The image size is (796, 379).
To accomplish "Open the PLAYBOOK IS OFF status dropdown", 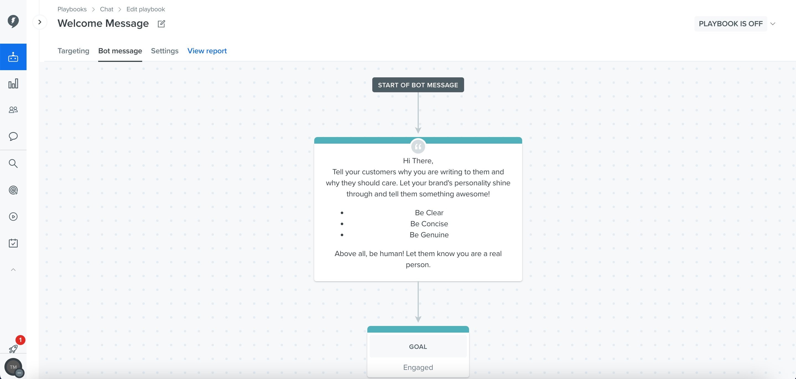I will 730,24.
